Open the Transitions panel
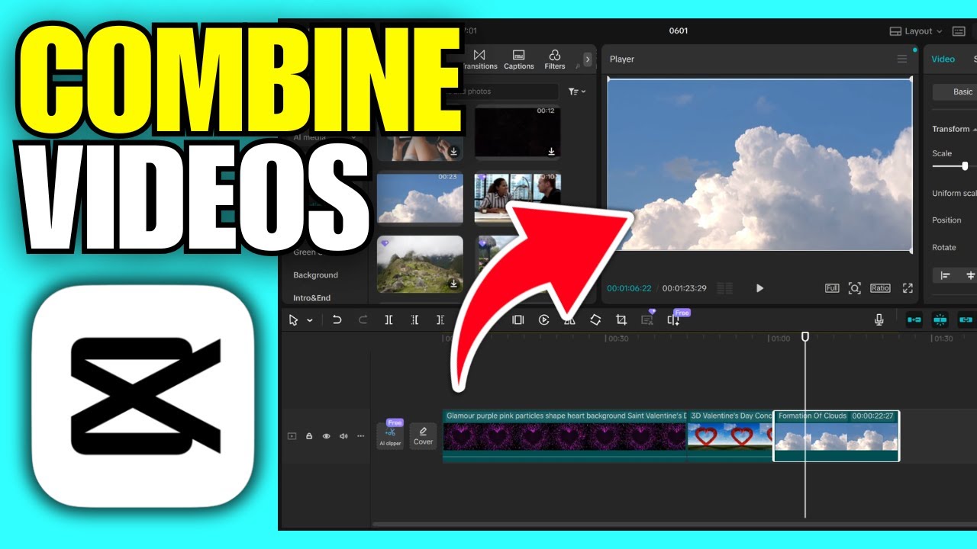The height and width of the screenshot is (549, 977). pos(480,59)
